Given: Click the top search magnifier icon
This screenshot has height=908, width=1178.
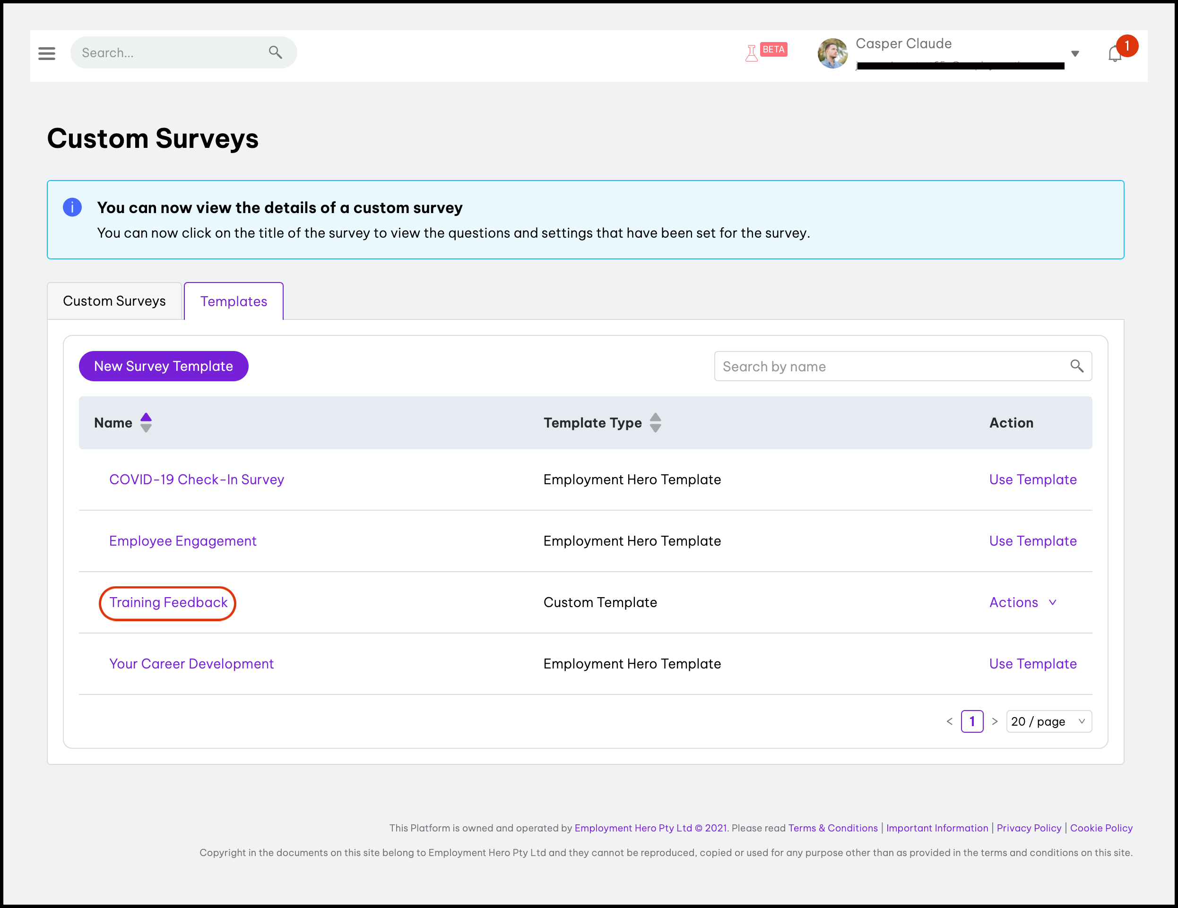Looking at the screenshot, I should point(275,52).
